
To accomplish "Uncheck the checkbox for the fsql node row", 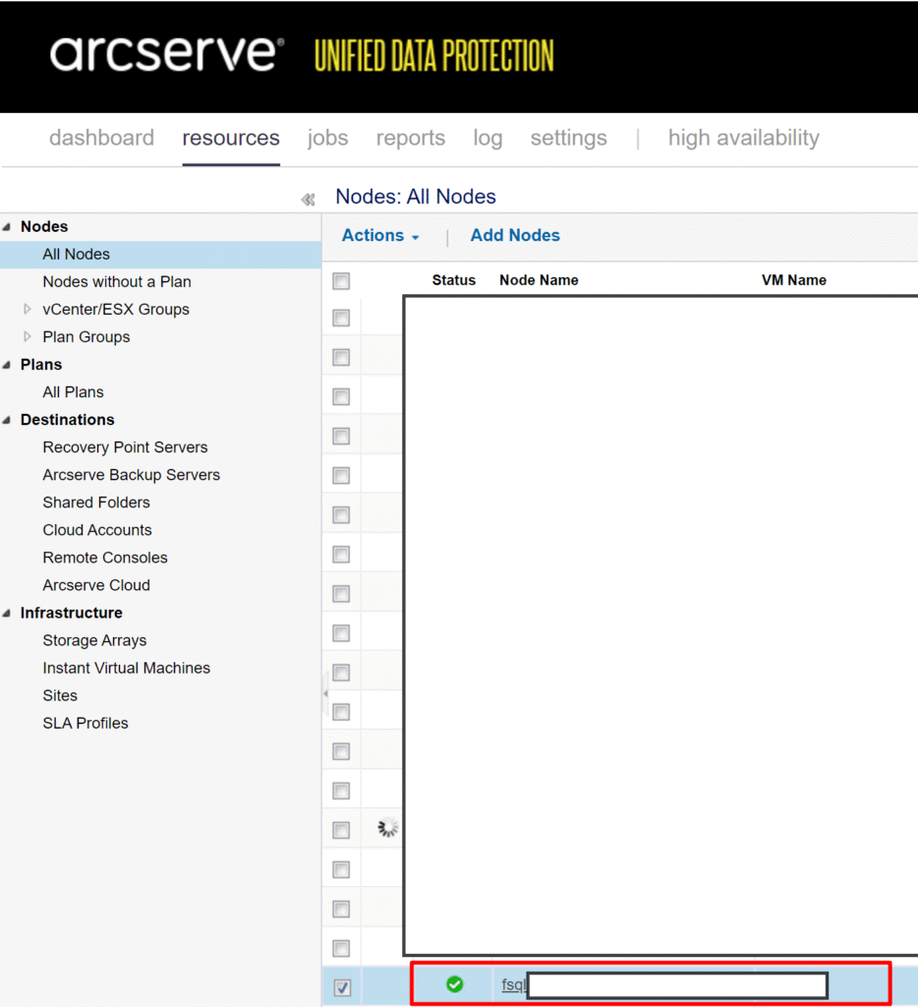I will coord(341,987).
